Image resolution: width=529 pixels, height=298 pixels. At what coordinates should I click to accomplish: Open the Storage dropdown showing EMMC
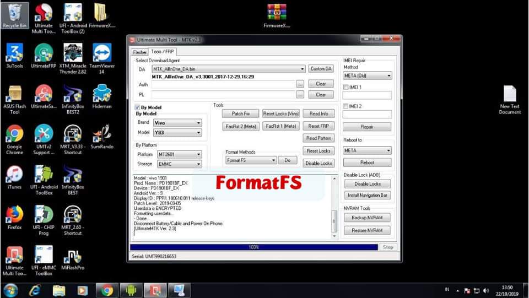[180, 164]
